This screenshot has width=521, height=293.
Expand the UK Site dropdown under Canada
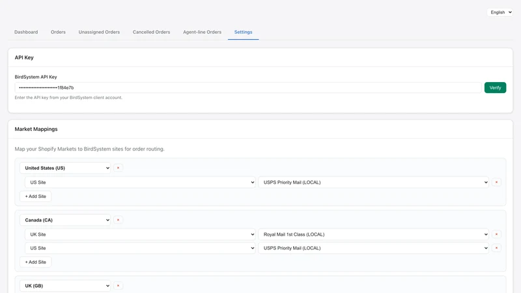pyautogui.click(x=140, y=234)
